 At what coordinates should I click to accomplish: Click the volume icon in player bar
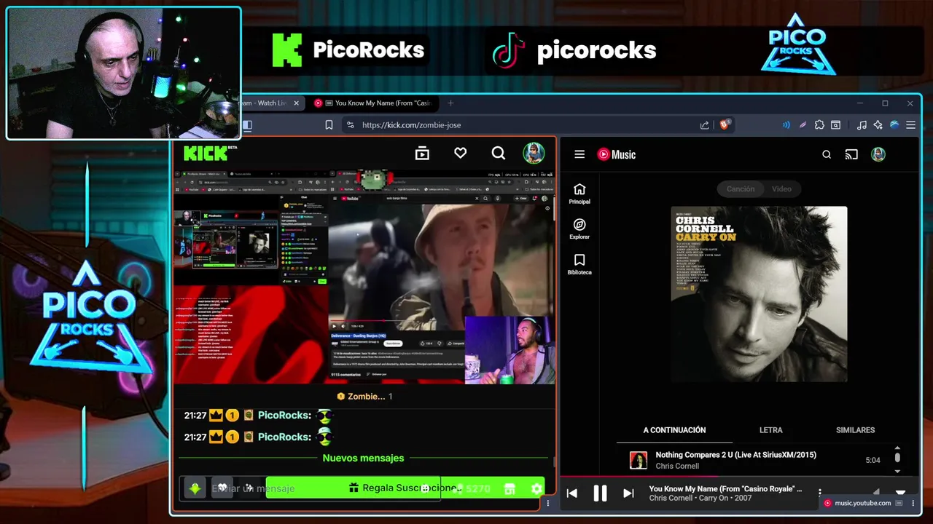click(x=877, y=493)
